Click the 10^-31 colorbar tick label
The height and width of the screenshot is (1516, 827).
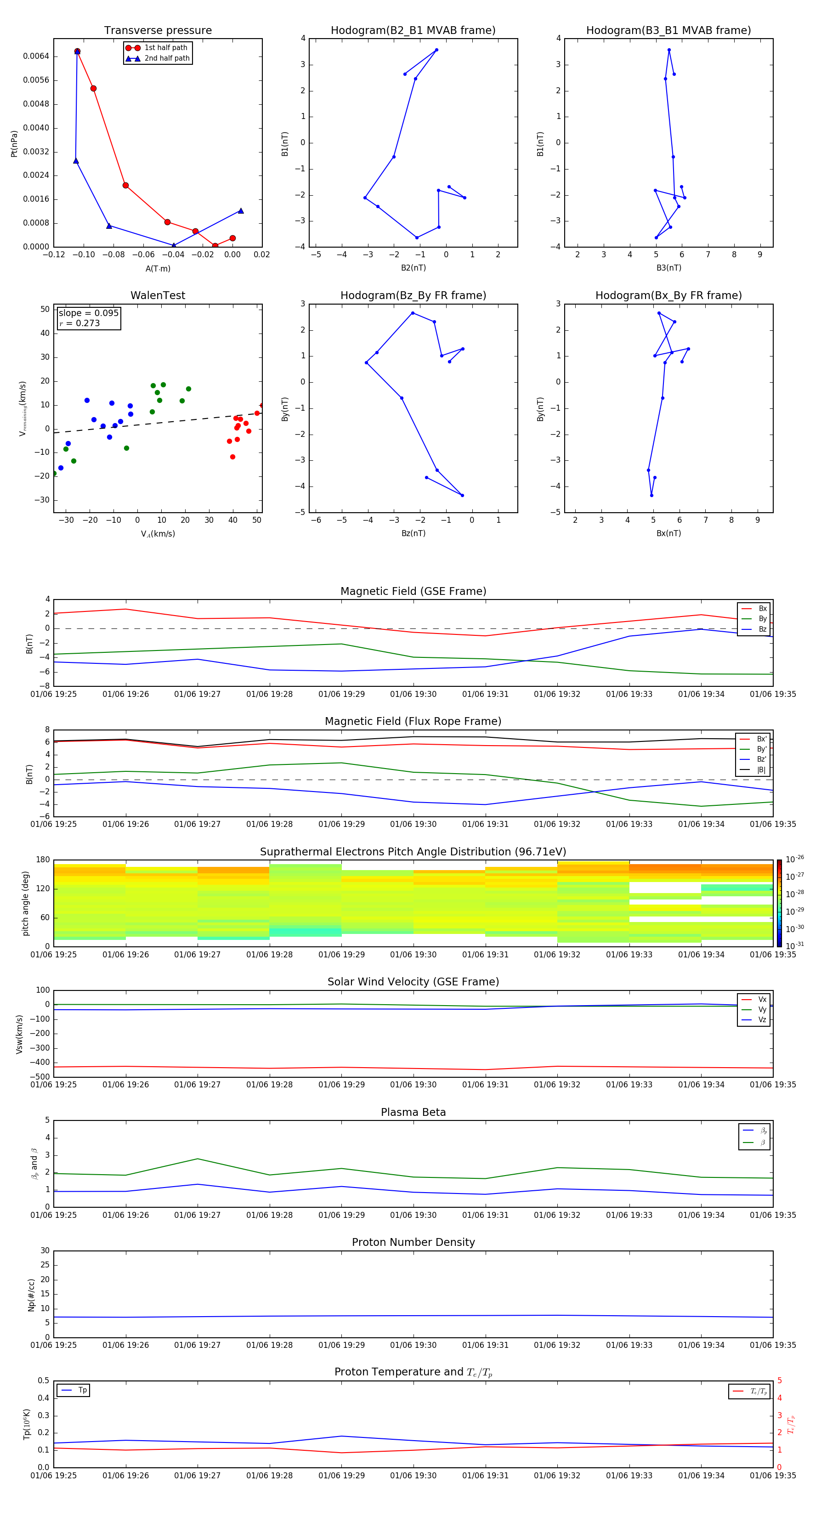click(794, 946)
